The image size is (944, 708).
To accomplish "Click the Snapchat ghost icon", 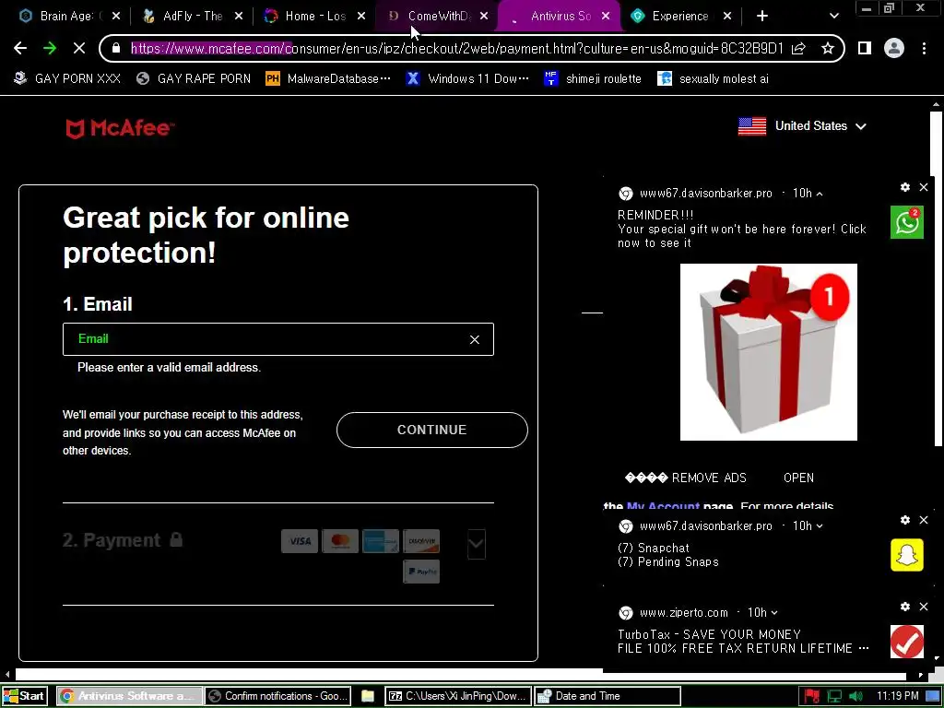I will [907, 554].
